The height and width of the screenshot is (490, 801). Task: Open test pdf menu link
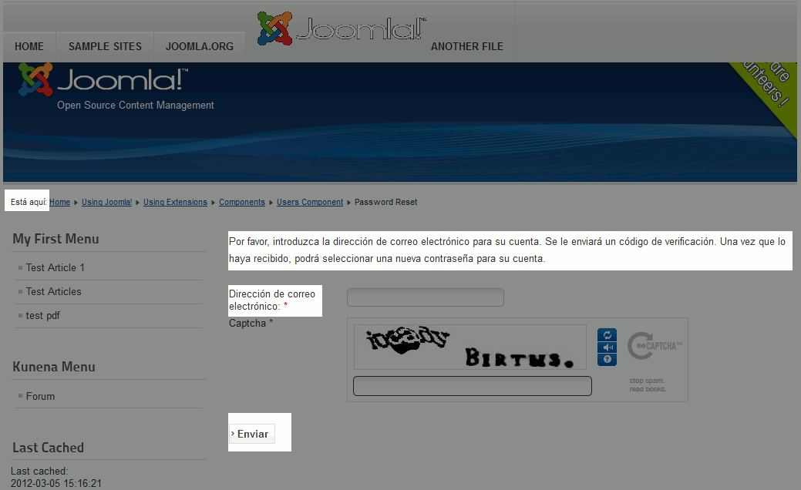(x=43, y=315)
